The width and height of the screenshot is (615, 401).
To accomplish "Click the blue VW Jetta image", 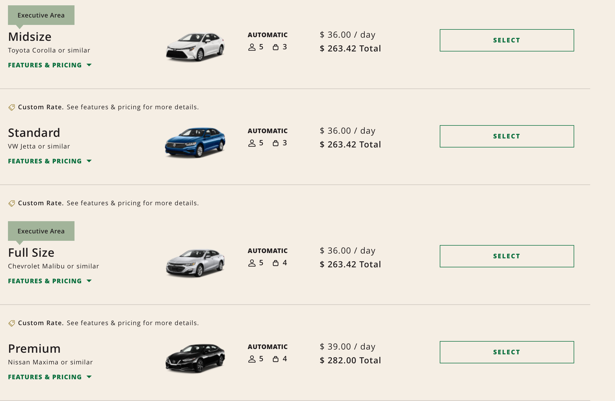I will click(x=195, y=143).
